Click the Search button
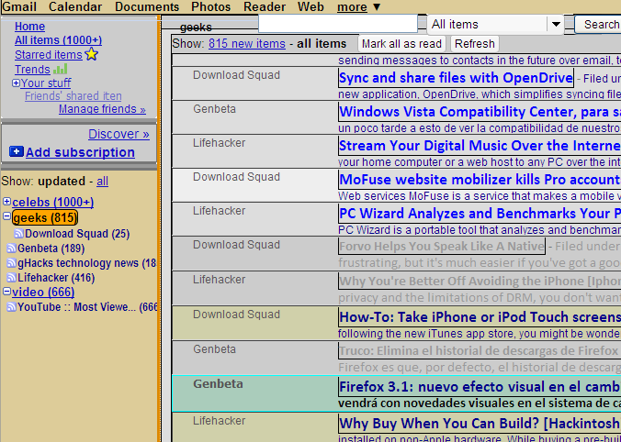 (x=598, y=25)
